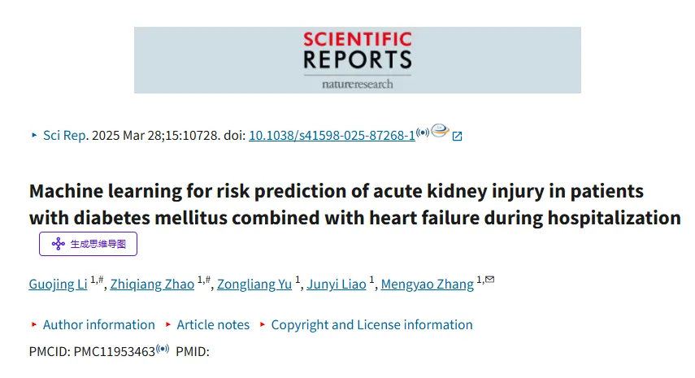This screenshot has height=378, width=695.
Task: Click the PMC11953463 identifier text
Action: click(x=115, y=352)
